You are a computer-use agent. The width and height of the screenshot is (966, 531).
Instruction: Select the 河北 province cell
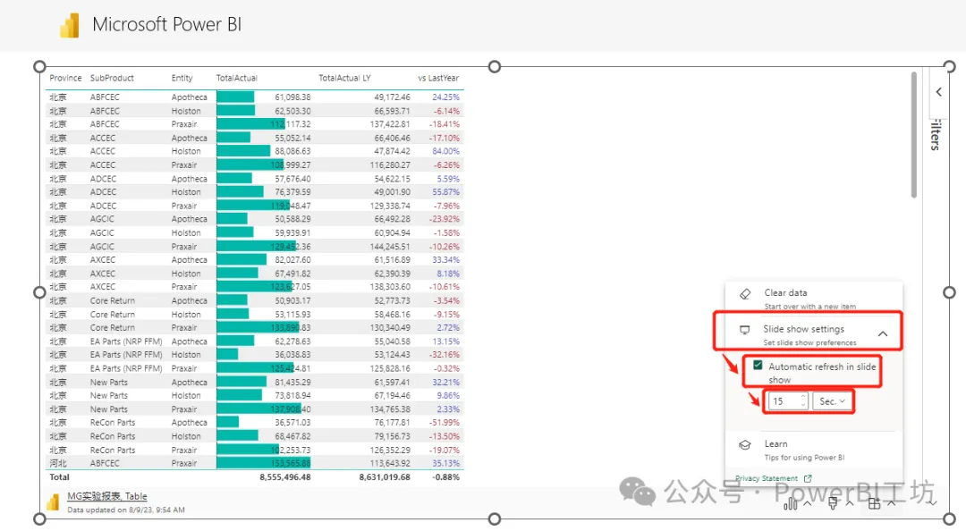click(x=58, y=463)
